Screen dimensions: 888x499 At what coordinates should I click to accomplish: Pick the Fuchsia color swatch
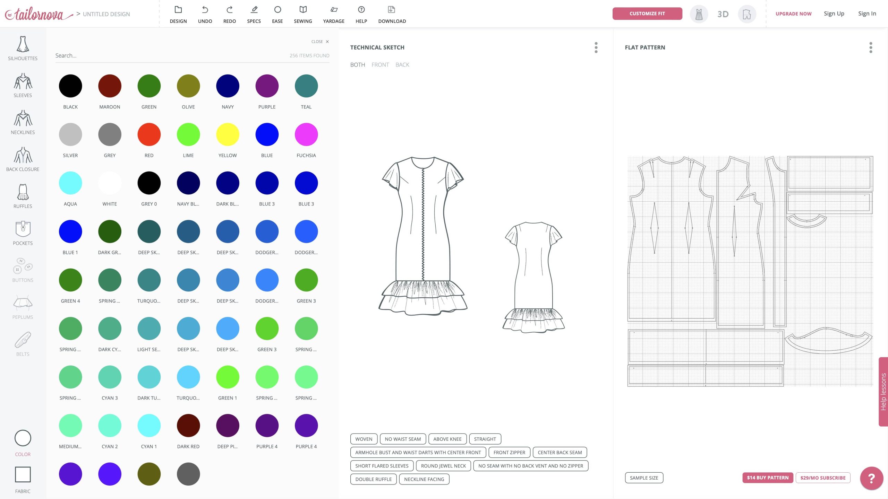pyautogui.click(x=306, y=134)
